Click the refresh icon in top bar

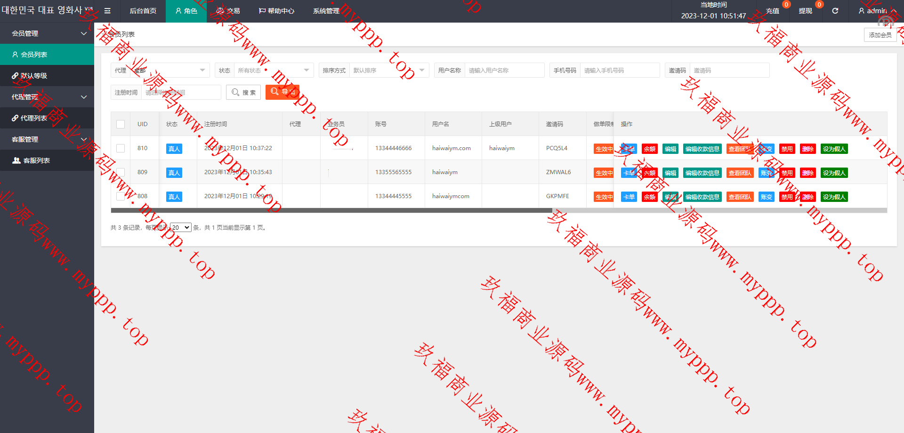pos(835,11)
